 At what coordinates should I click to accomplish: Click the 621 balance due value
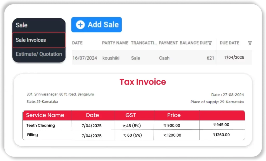(x=210, y=58)
